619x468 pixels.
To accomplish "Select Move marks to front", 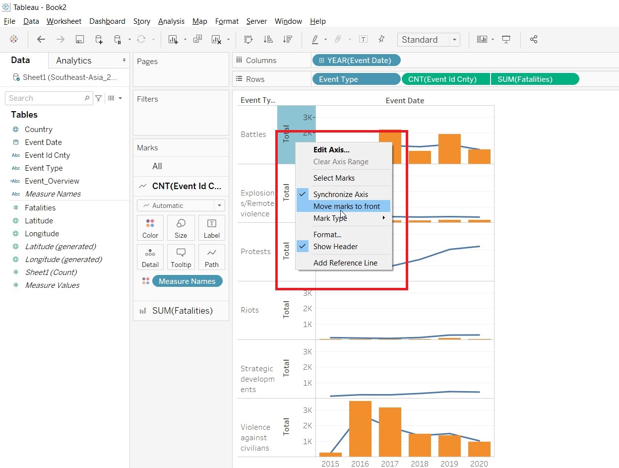I will (346, 206).
